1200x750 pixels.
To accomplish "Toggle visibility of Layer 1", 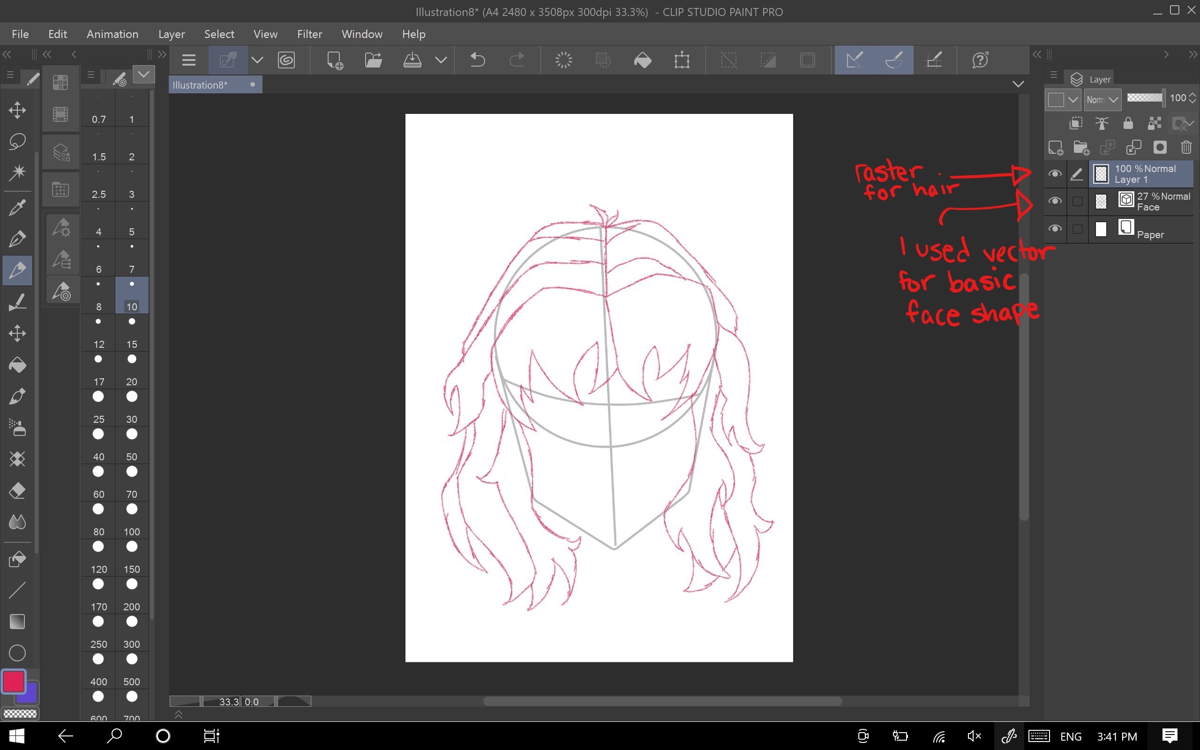I will pos(1055,173).
